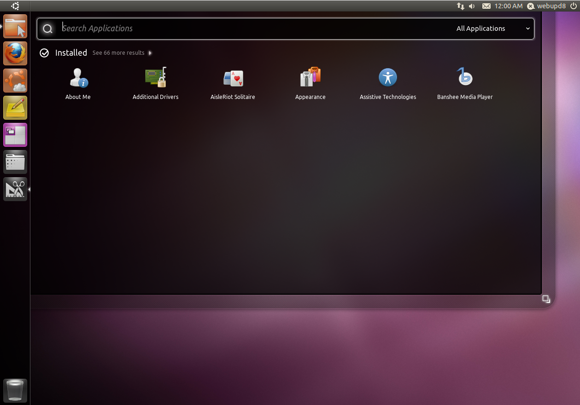Click the Applications lens launcher icon
Screen dimensions: 580x405
(x=15, y=189)
